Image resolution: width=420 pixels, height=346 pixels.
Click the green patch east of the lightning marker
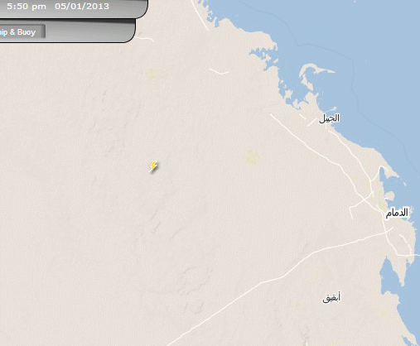253,157
